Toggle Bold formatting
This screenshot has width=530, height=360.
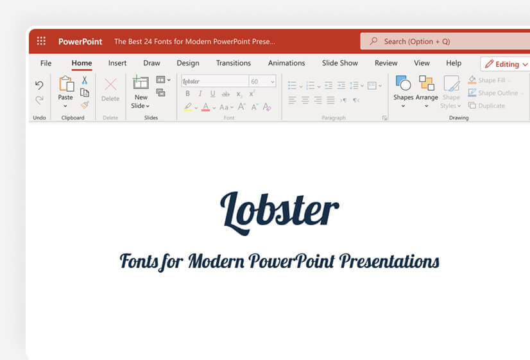point(187,94)
